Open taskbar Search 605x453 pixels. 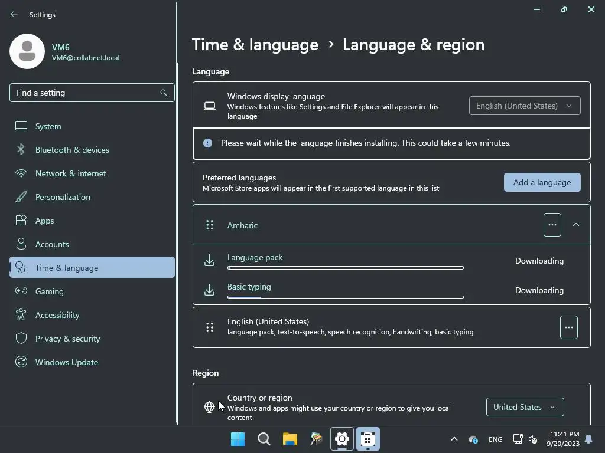(x=264, y=439)
